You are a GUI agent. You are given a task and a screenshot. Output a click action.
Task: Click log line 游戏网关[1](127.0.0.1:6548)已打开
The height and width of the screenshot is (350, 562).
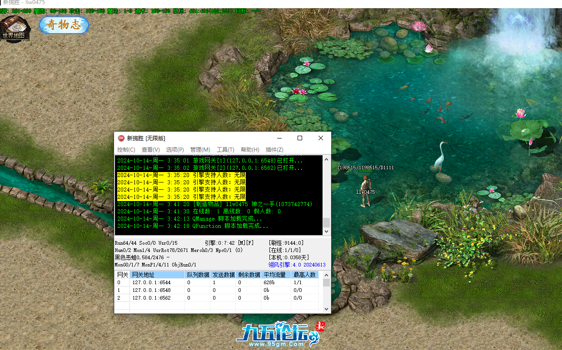pyautogui.click(x=210, y=161)
